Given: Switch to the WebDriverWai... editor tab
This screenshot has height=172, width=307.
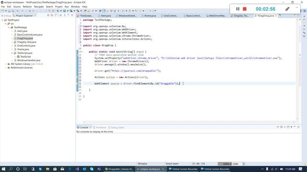Looking at the screenshot, I should [x=216, y=16].
